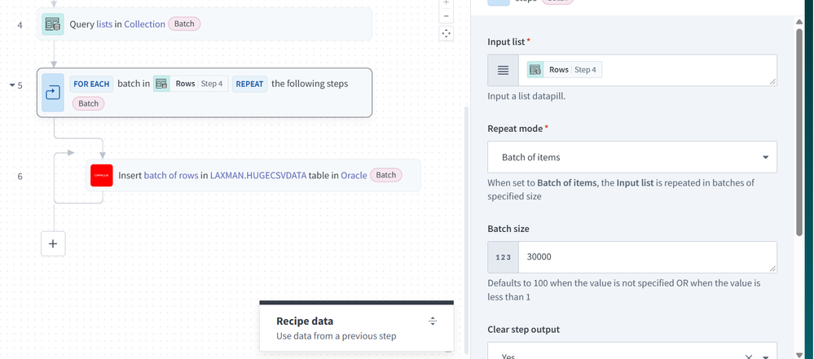Click the Batch size input field
The width and height of the screenshot is (814, 359).
pyautogui.click(x=647, y=257)
